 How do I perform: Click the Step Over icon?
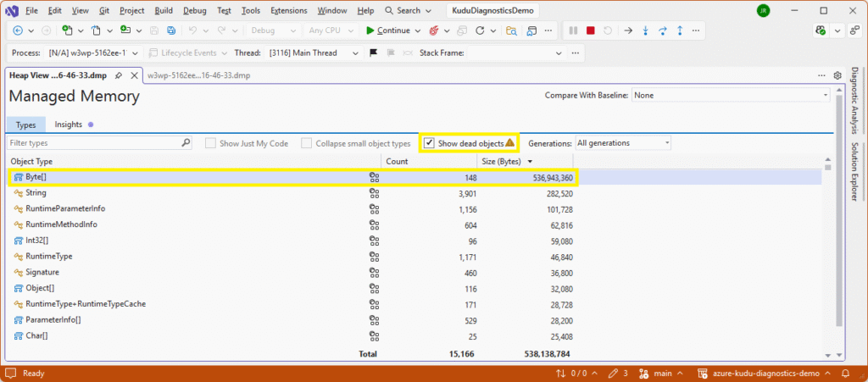pyautogui.click(x=663, y=31)
